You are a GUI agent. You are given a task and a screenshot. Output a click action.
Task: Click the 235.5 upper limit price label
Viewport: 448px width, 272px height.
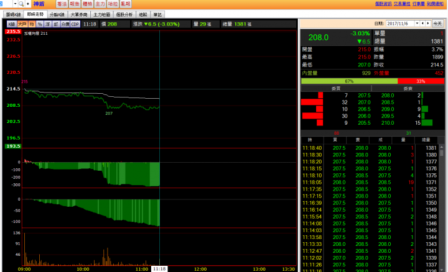13,32
